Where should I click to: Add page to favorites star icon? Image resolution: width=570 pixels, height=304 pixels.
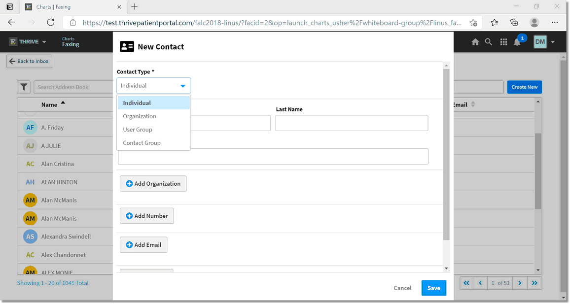point(473,23)
